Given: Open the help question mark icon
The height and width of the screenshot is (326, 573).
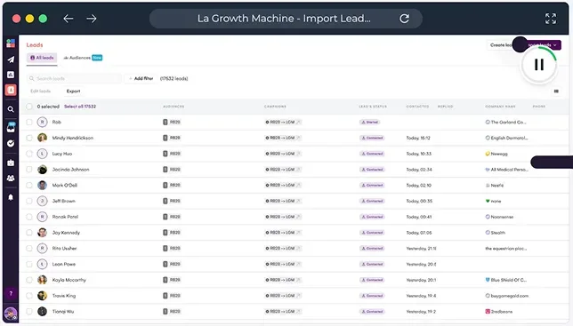Looking at the screenshot, I should pyautogui.click(x=11, y=293).
